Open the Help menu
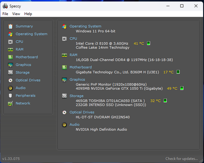 [x=28, y=14]
